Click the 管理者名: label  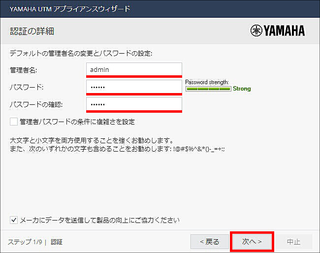24,70
